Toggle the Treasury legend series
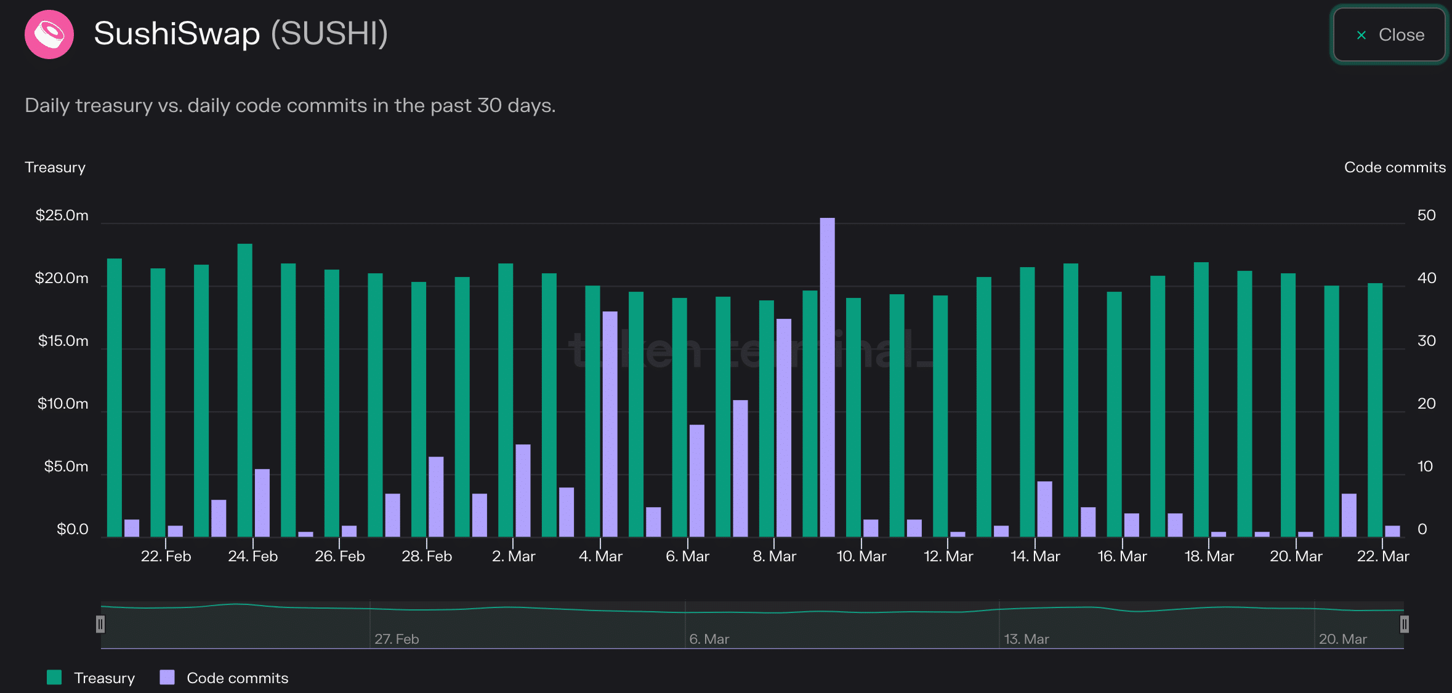This screenshot has width=1452, height=693. pos(104,678)
